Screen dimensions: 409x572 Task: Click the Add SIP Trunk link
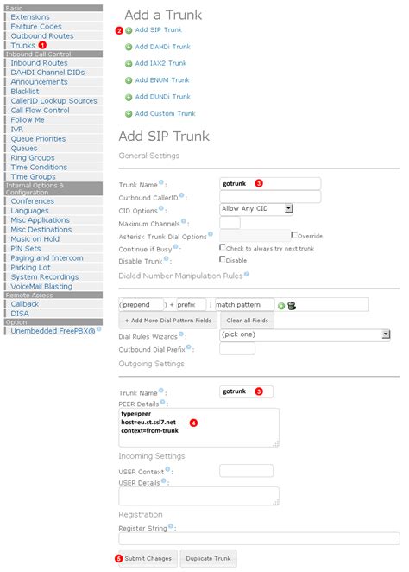(x=159, y=30)
